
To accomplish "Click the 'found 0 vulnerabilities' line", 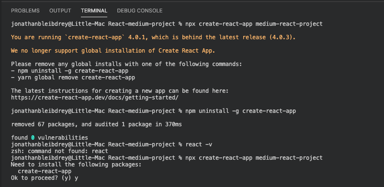I will tap(49, 138).
